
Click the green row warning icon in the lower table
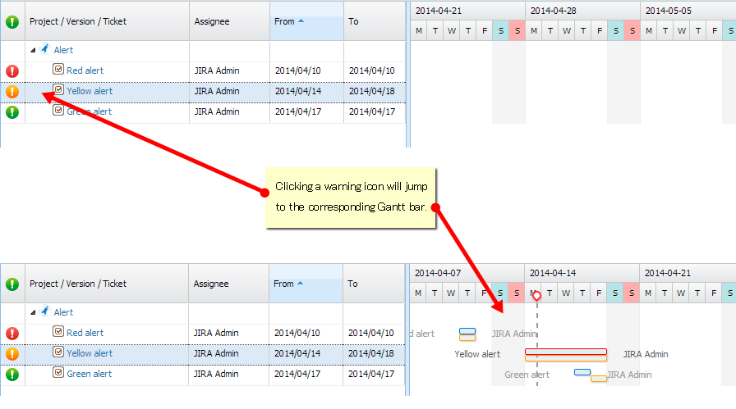(12, 375)
